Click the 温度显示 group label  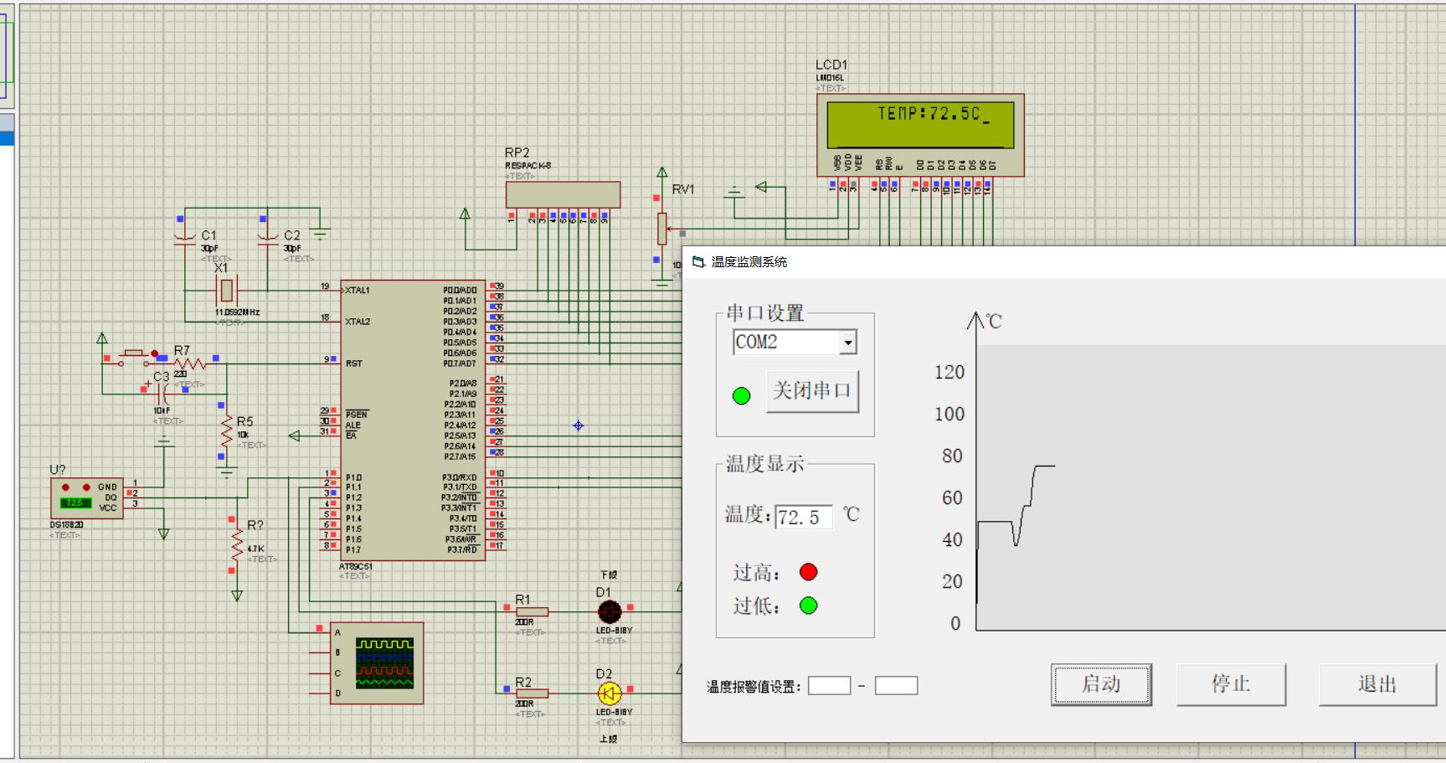coord(764,464)
